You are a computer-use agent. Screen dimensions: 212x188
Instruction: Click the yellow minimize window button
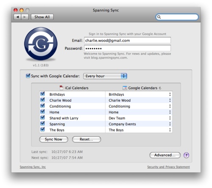tap(22, 10)
